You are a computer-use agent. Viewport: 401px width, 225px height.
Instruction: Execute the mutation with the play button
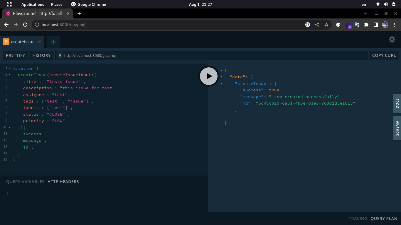[x=209, y=76]
